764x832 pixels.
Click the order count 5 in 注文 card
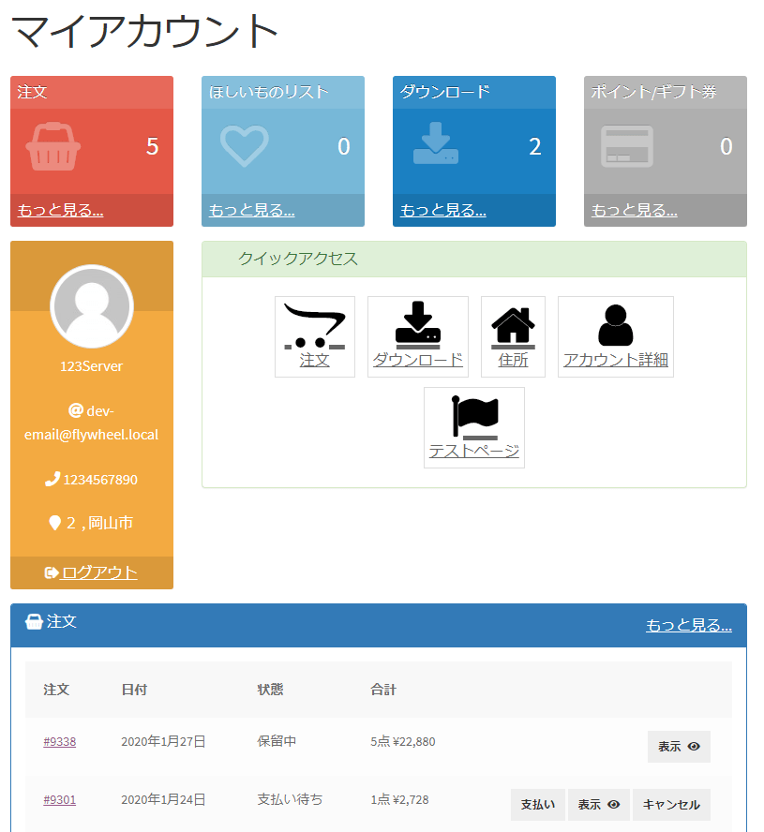[153, 146]
